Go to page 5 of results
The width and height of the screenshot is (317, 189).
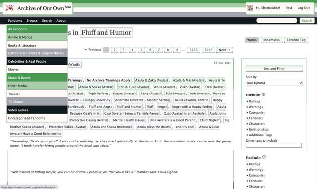pyautogui.click(x=141, y=50)
